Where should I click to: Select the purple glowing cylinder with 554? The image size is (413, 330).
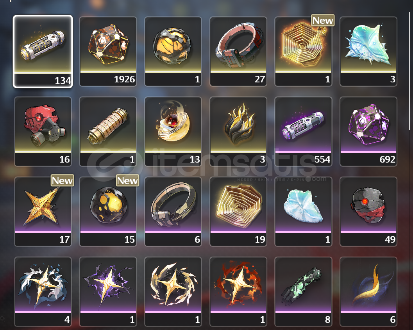pos(303,132)
